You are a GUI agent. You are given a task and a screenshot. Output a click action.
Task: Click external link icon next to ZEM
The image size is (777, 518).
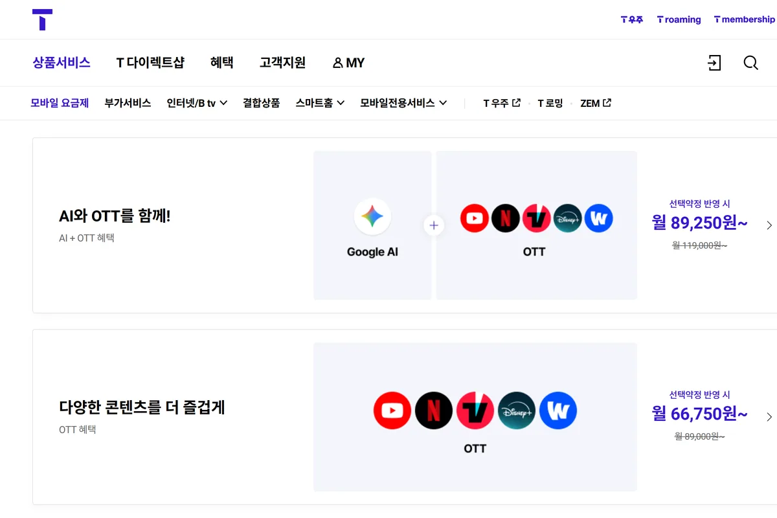pos(607,102)
